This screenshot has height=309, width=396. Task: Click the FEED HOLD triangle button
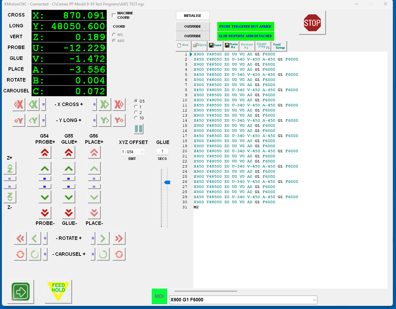(x=58, y=291)
